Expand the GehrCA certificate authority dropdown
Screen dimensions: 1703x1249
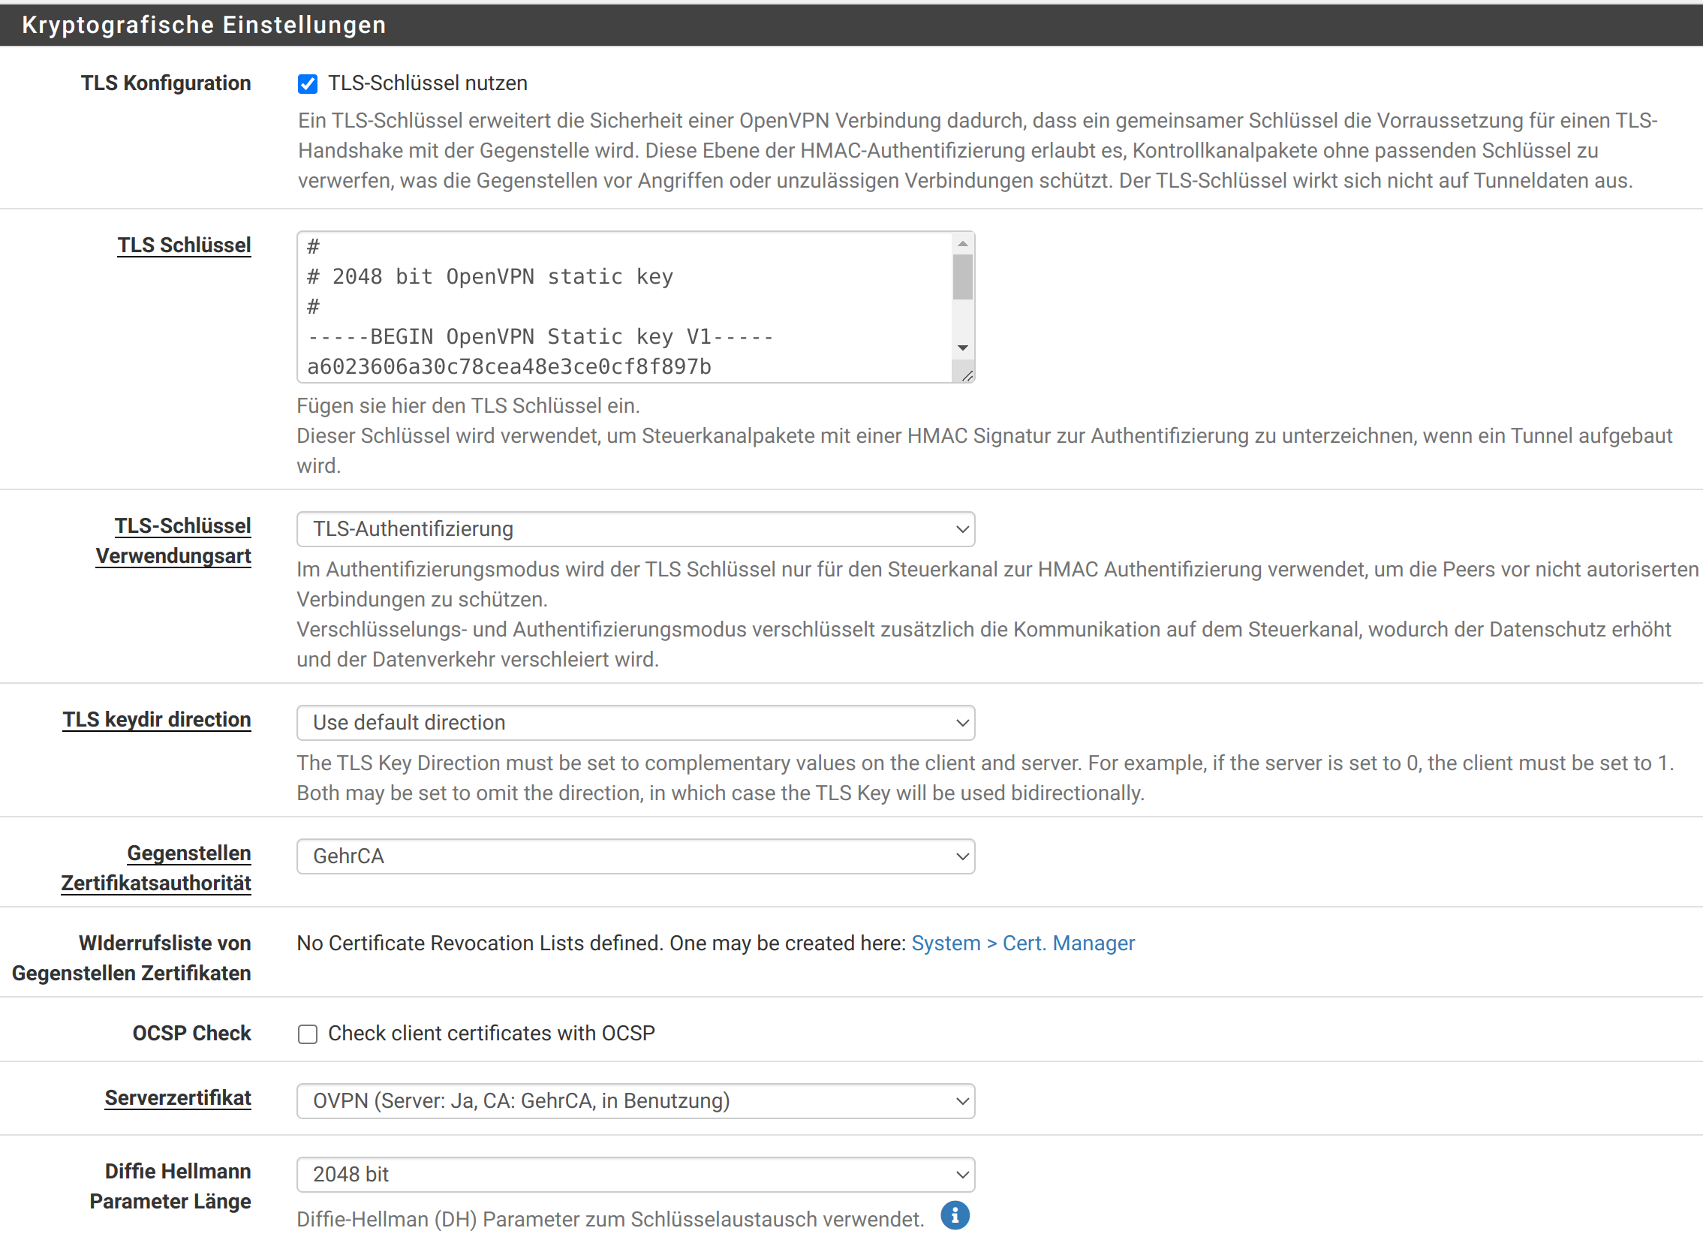point(635,856)
